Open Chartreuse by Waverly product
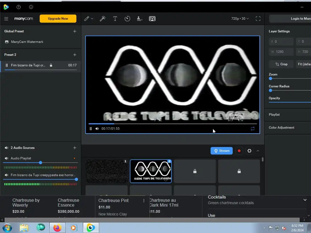 pos(26,203)
